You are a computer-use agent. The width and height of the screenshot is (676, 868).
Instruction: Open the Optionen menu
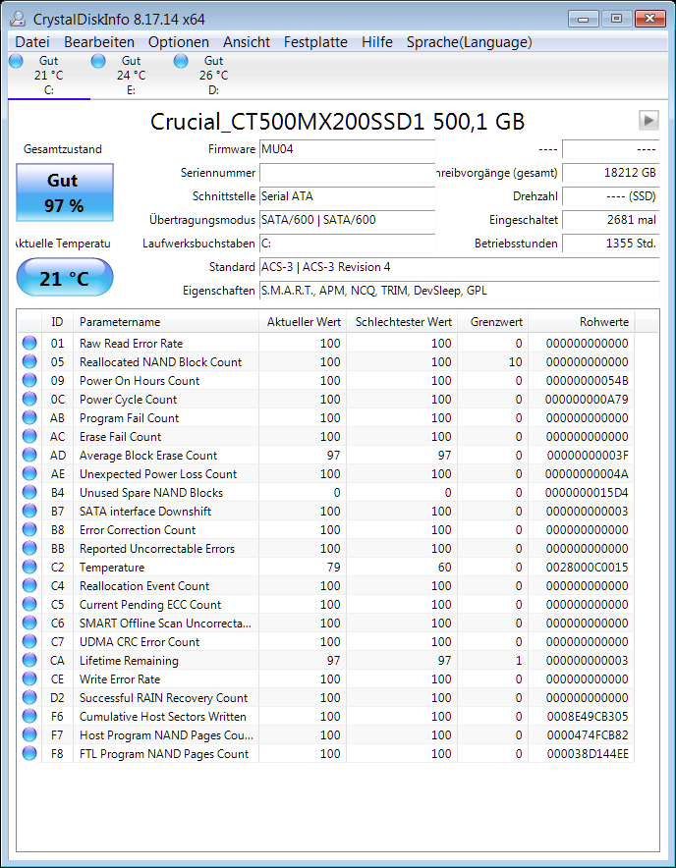point(179,42)
